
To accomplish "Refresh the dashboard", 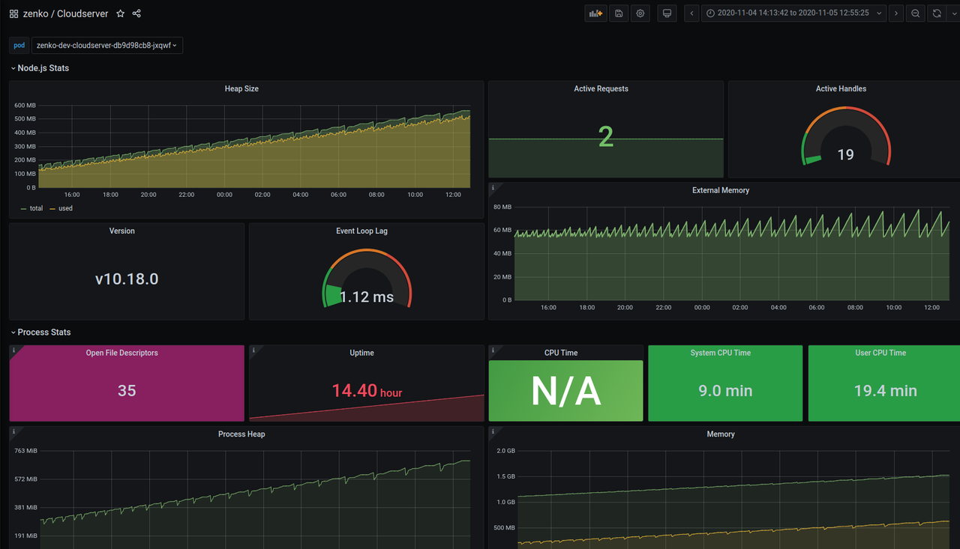I will click(x=937, y=13).
